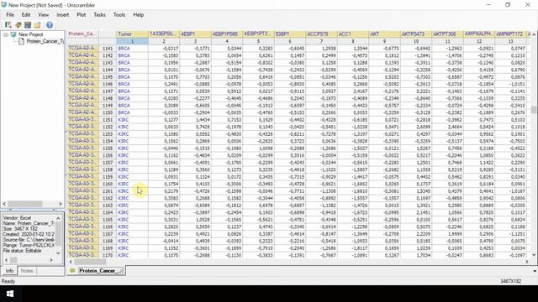538x302 pixels.
Task: Select row header number 1141
Action: click(108, 49)
